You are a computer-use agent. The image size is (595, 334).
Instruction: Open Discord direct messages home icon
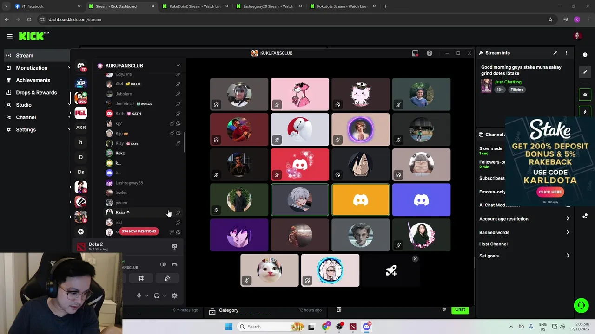pos(81,66)
